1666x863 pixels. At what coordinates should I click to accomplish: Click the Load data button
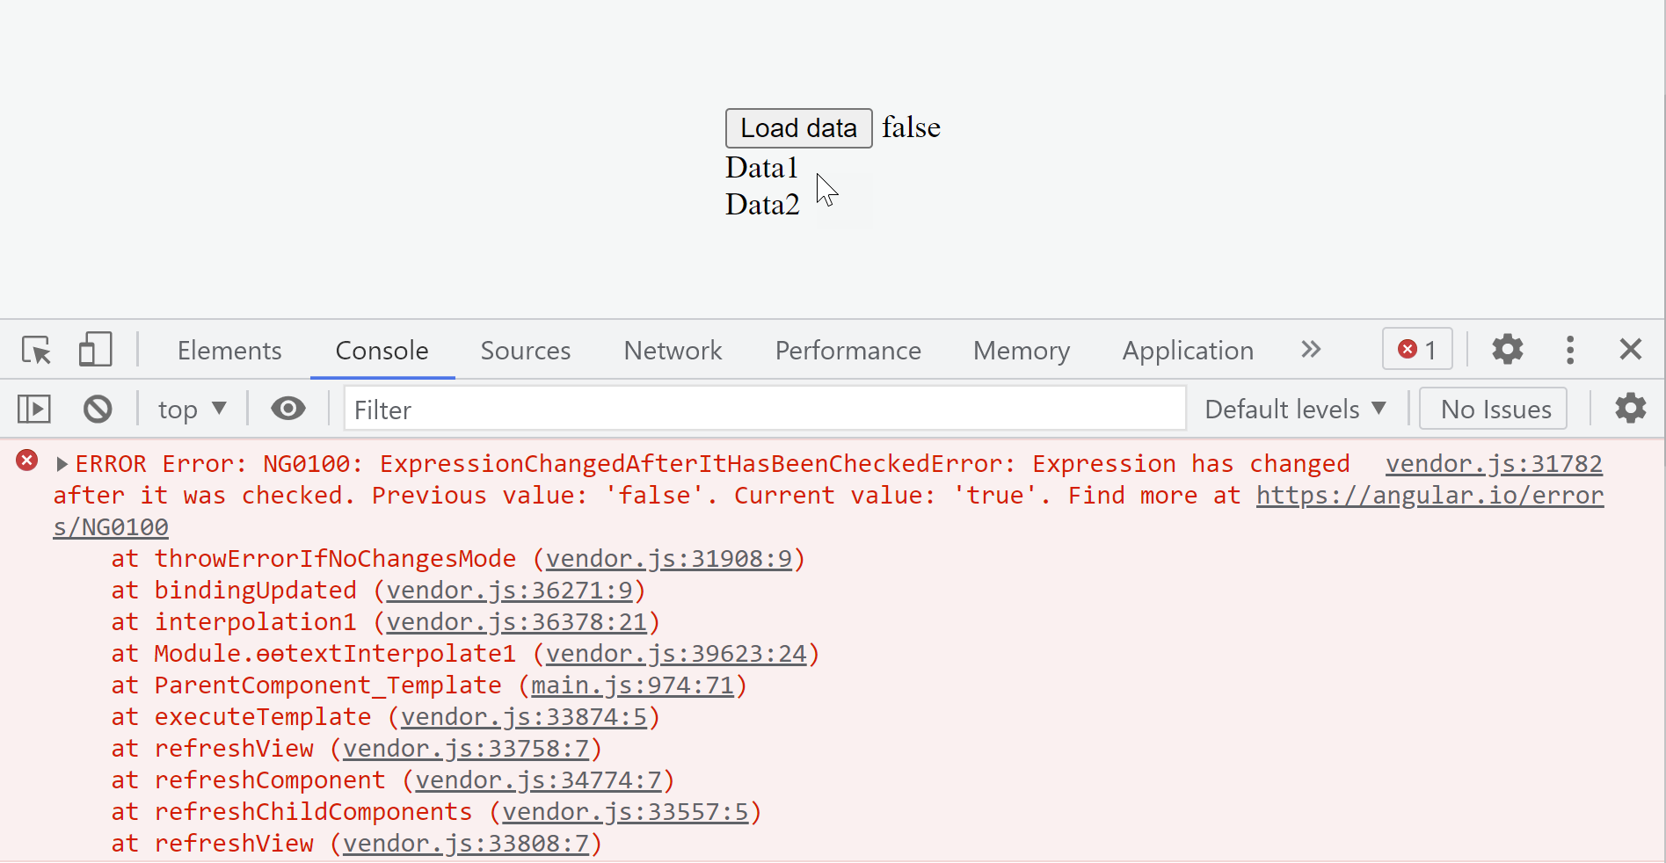click(798, 128)
